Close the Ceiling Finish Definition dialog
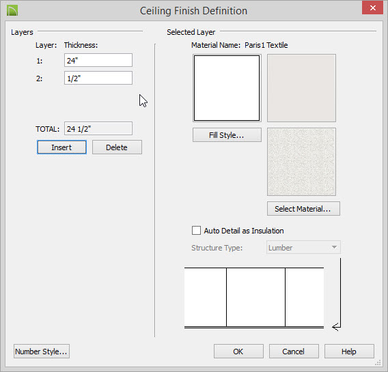The width and height of the screenshot is (388, 372). click(x=372, y=8)
